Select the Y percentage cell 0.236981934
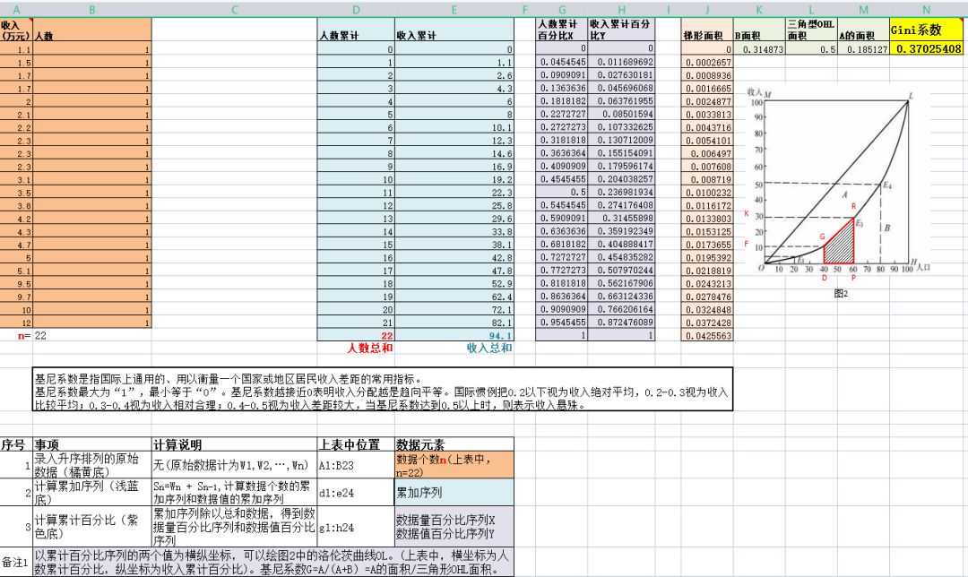This screenshot has height=577, width=968. coord(622,192)
